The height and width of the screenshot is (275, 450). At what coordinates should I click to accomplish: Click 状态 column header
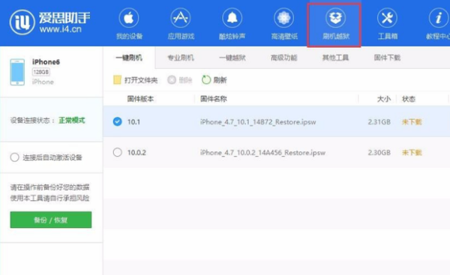point(409,99)
